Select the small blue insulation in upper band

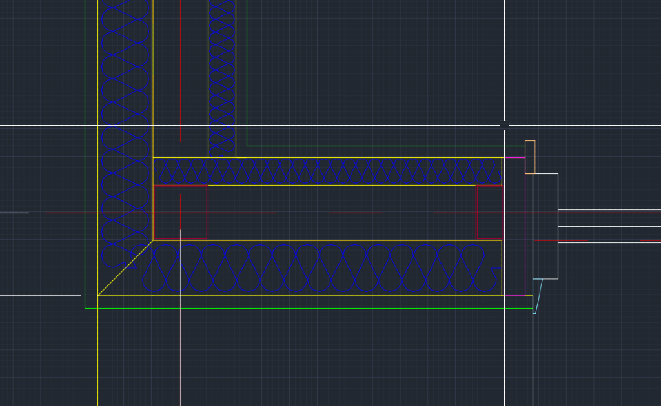323,171
